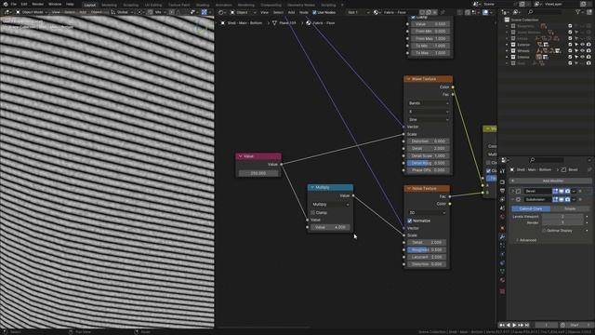595x335 pixels.
Task: Open the Render menu
Action: point(37,4)
